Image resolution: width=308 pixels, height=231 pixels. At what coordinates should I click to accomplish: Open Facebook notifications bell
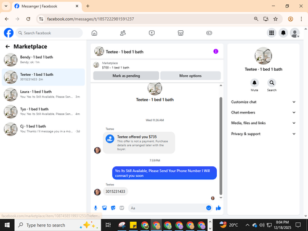pos(283,33)
